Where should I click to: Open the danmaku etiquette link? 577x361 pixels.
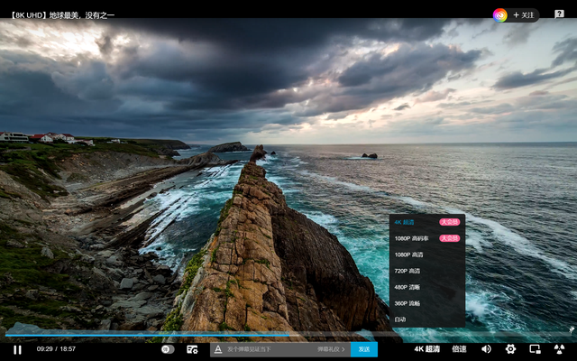coord(331,349)
